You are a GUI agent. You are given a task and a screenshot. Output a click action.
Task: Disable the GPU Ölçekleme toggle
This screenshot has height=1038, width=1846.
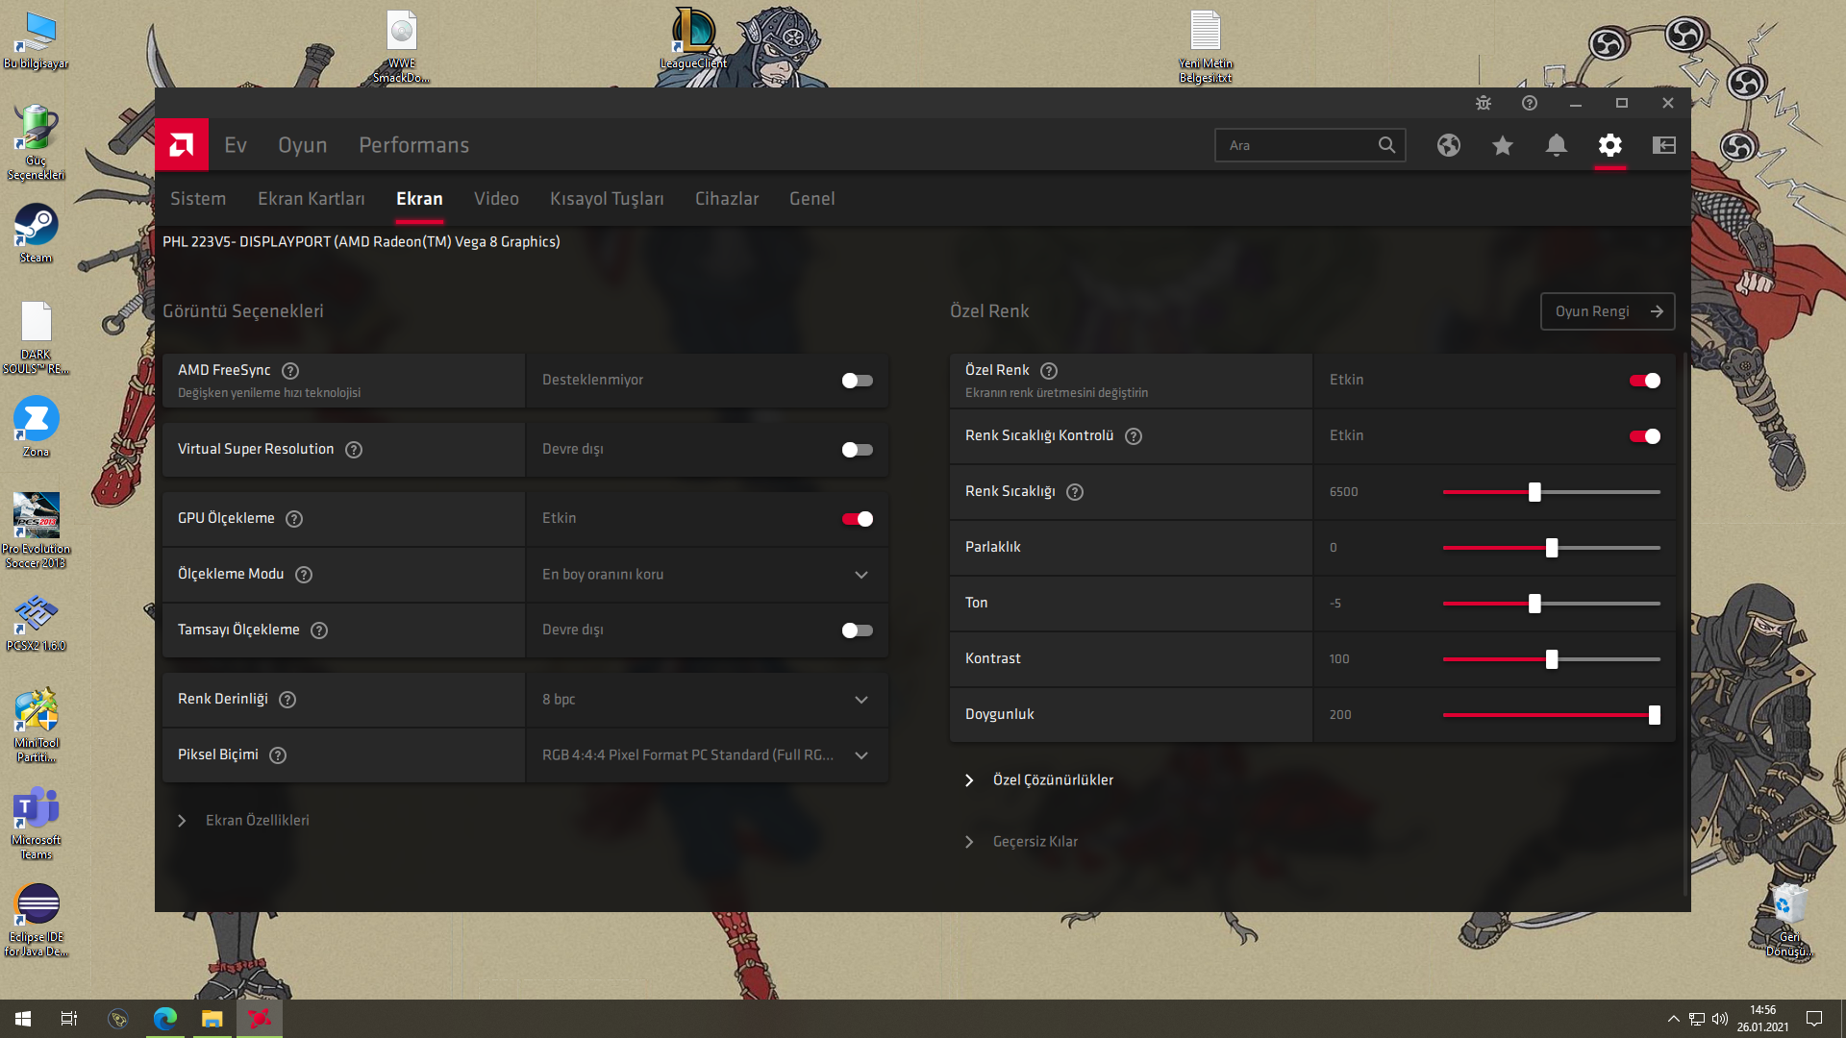857,519
